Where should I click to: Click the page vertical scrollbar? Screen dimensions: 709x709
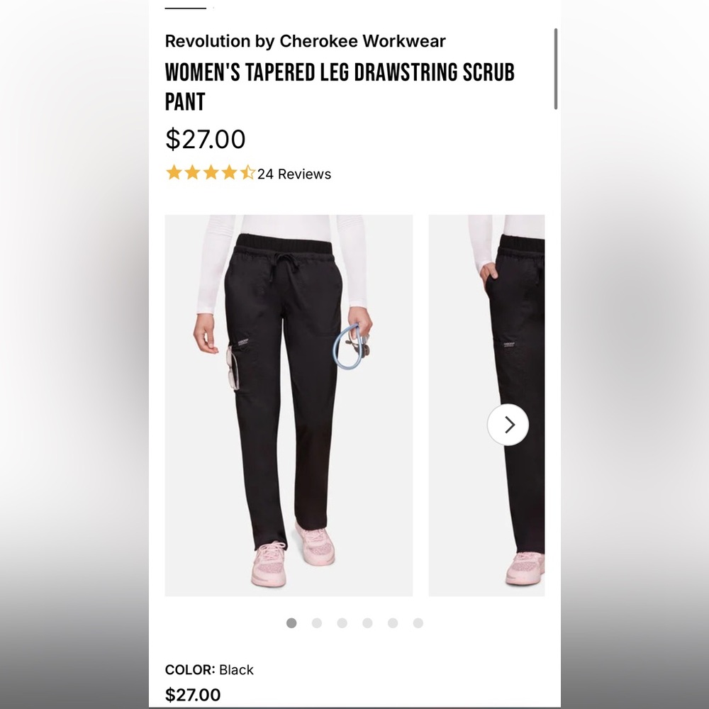pos(556,69)
